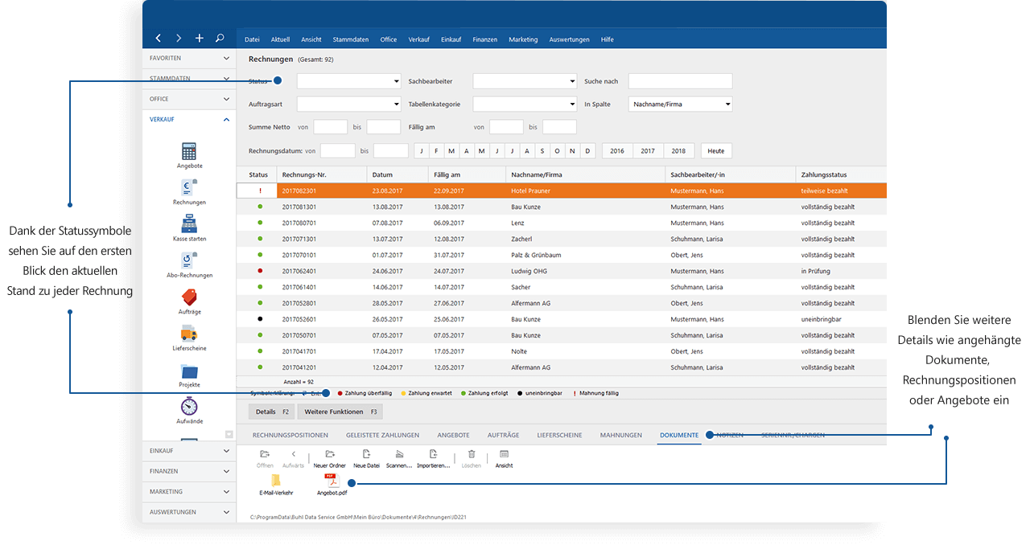Screen dimensions: 1030x549
Task: Sort by the Zahlungsstatus column header
Action: (x=841, y=174)
